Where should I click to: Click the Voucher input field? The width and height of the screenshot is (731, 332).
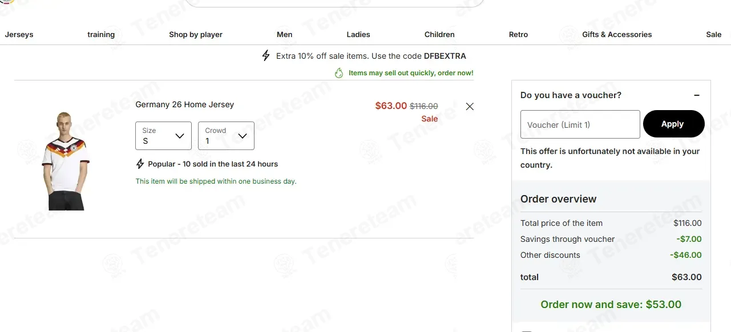point(580,124)
